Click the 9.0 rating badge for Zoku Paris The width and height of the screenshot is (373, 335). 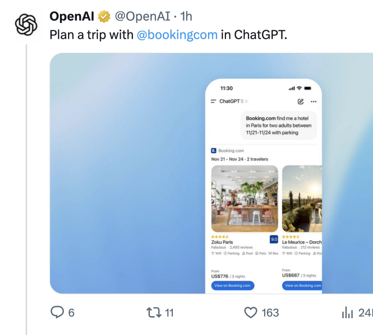click(274, 240)
